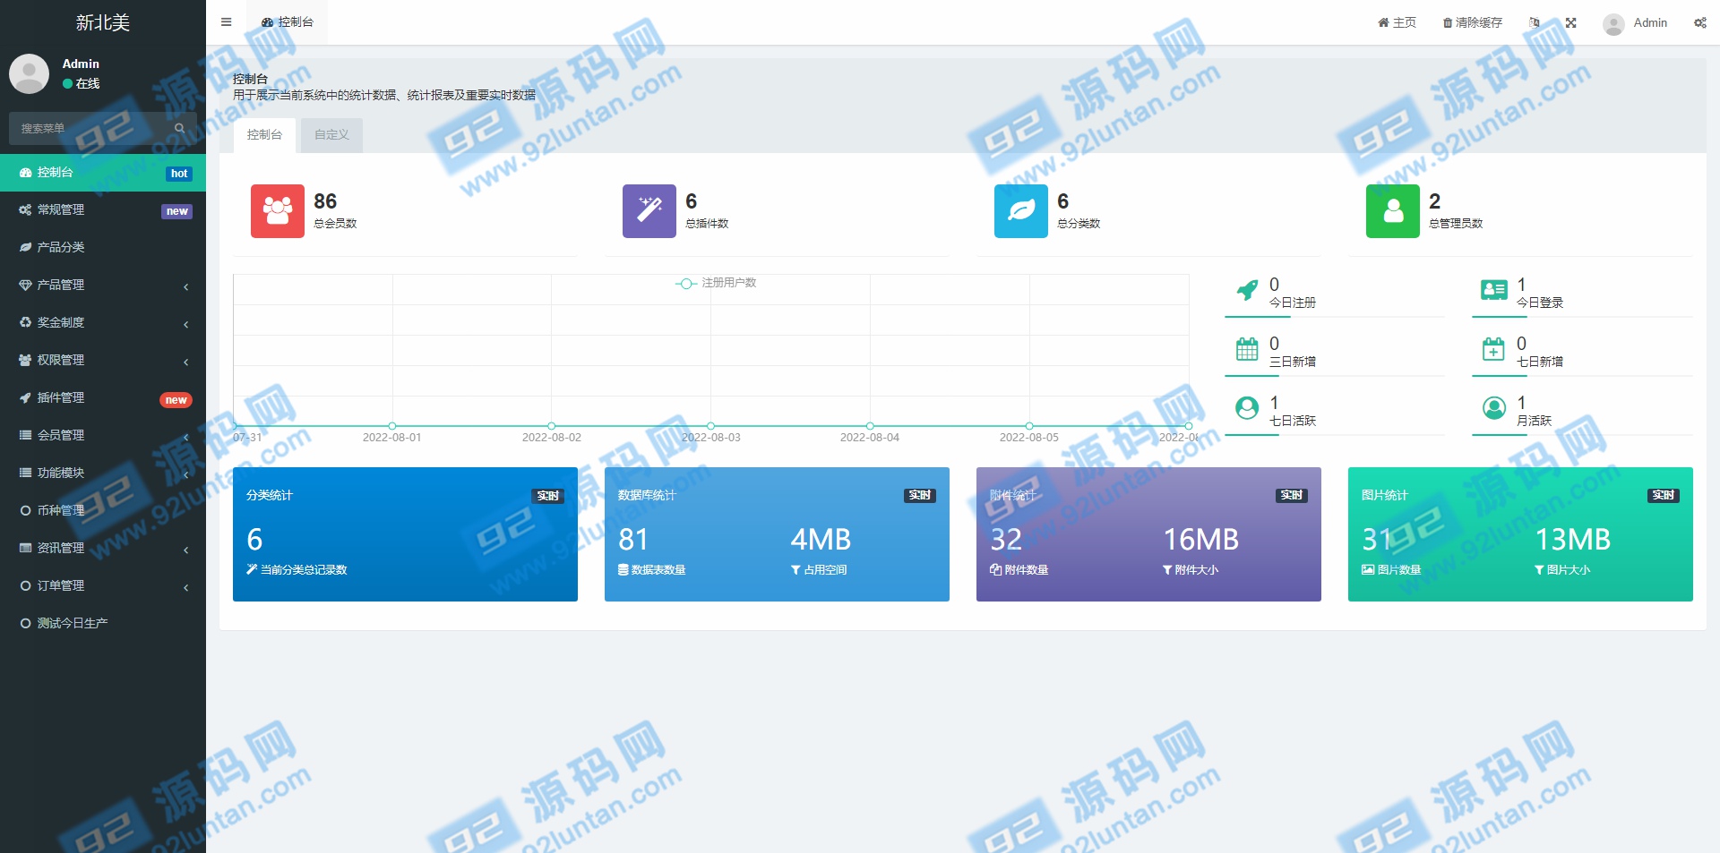The height and width of the screenshot is (853, 1720).
Task: Toggle fullscreen with the expand arrows icon
Action: point(1570,22)
